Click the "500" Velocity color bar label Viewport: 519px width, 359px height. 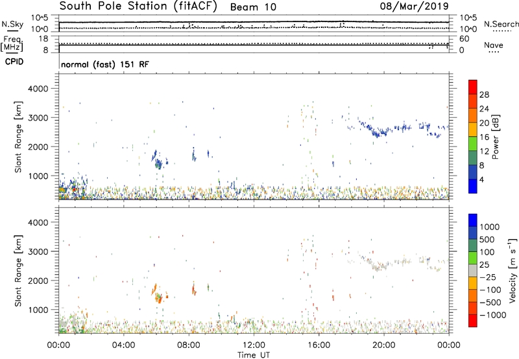(489, 239)
